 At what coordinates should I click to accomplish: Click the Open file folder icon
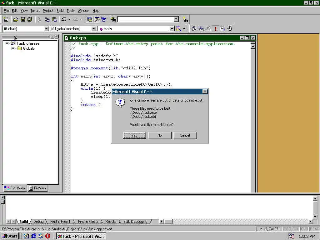pyautogui.click(x=16, y=19)
